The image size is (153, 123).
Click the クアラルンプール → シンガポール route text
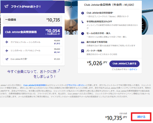(x=25, y=42)
